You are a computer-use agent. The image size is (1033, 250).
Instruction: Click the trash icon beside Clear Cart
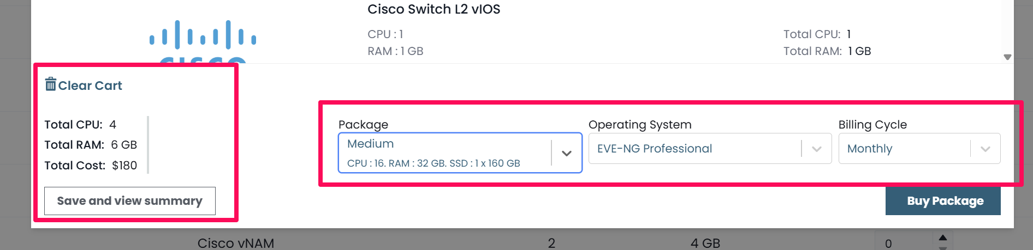point(50,84)
